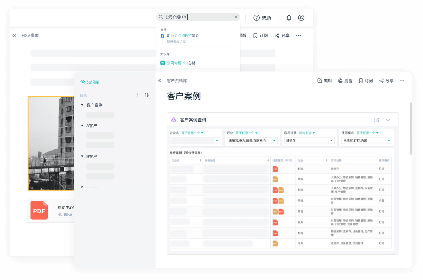The image size is (423, 280).
Task: Click the sort icon beside 目录 plus
Action: click(x=147, y=95)
